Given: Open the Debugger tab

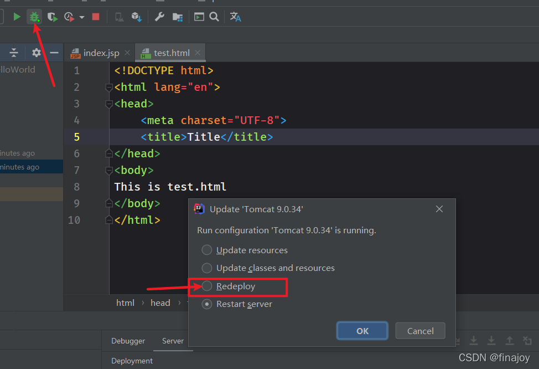Looking at the screenshot, I should tap(128, 341).
